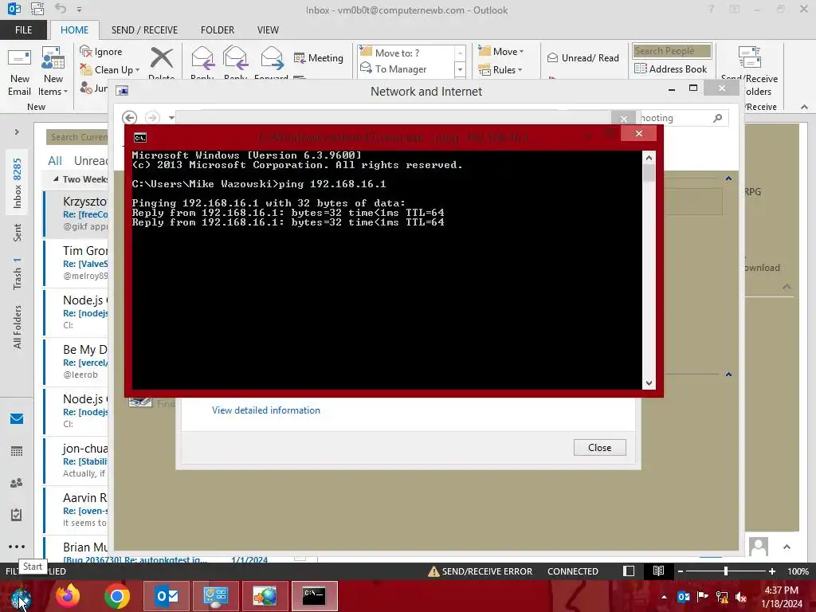Click the Reply icon in Outlook ribbon
The image size is (816, 612).
202,57
